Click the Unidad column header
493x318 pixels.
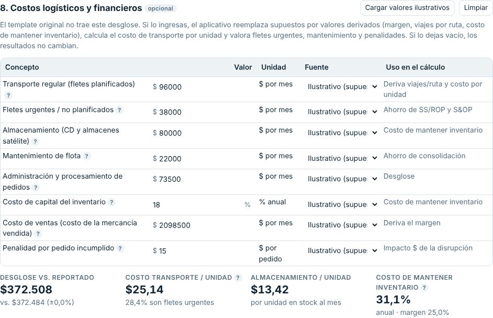click(274, 67)
